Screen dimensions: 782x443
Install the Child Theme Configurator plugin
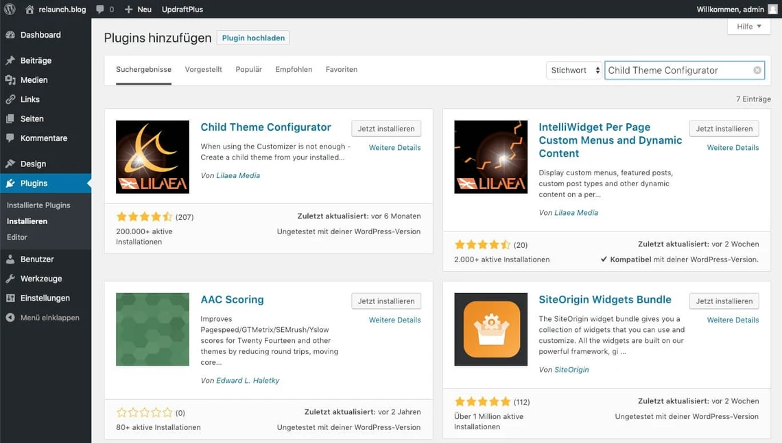coord(386,129)
